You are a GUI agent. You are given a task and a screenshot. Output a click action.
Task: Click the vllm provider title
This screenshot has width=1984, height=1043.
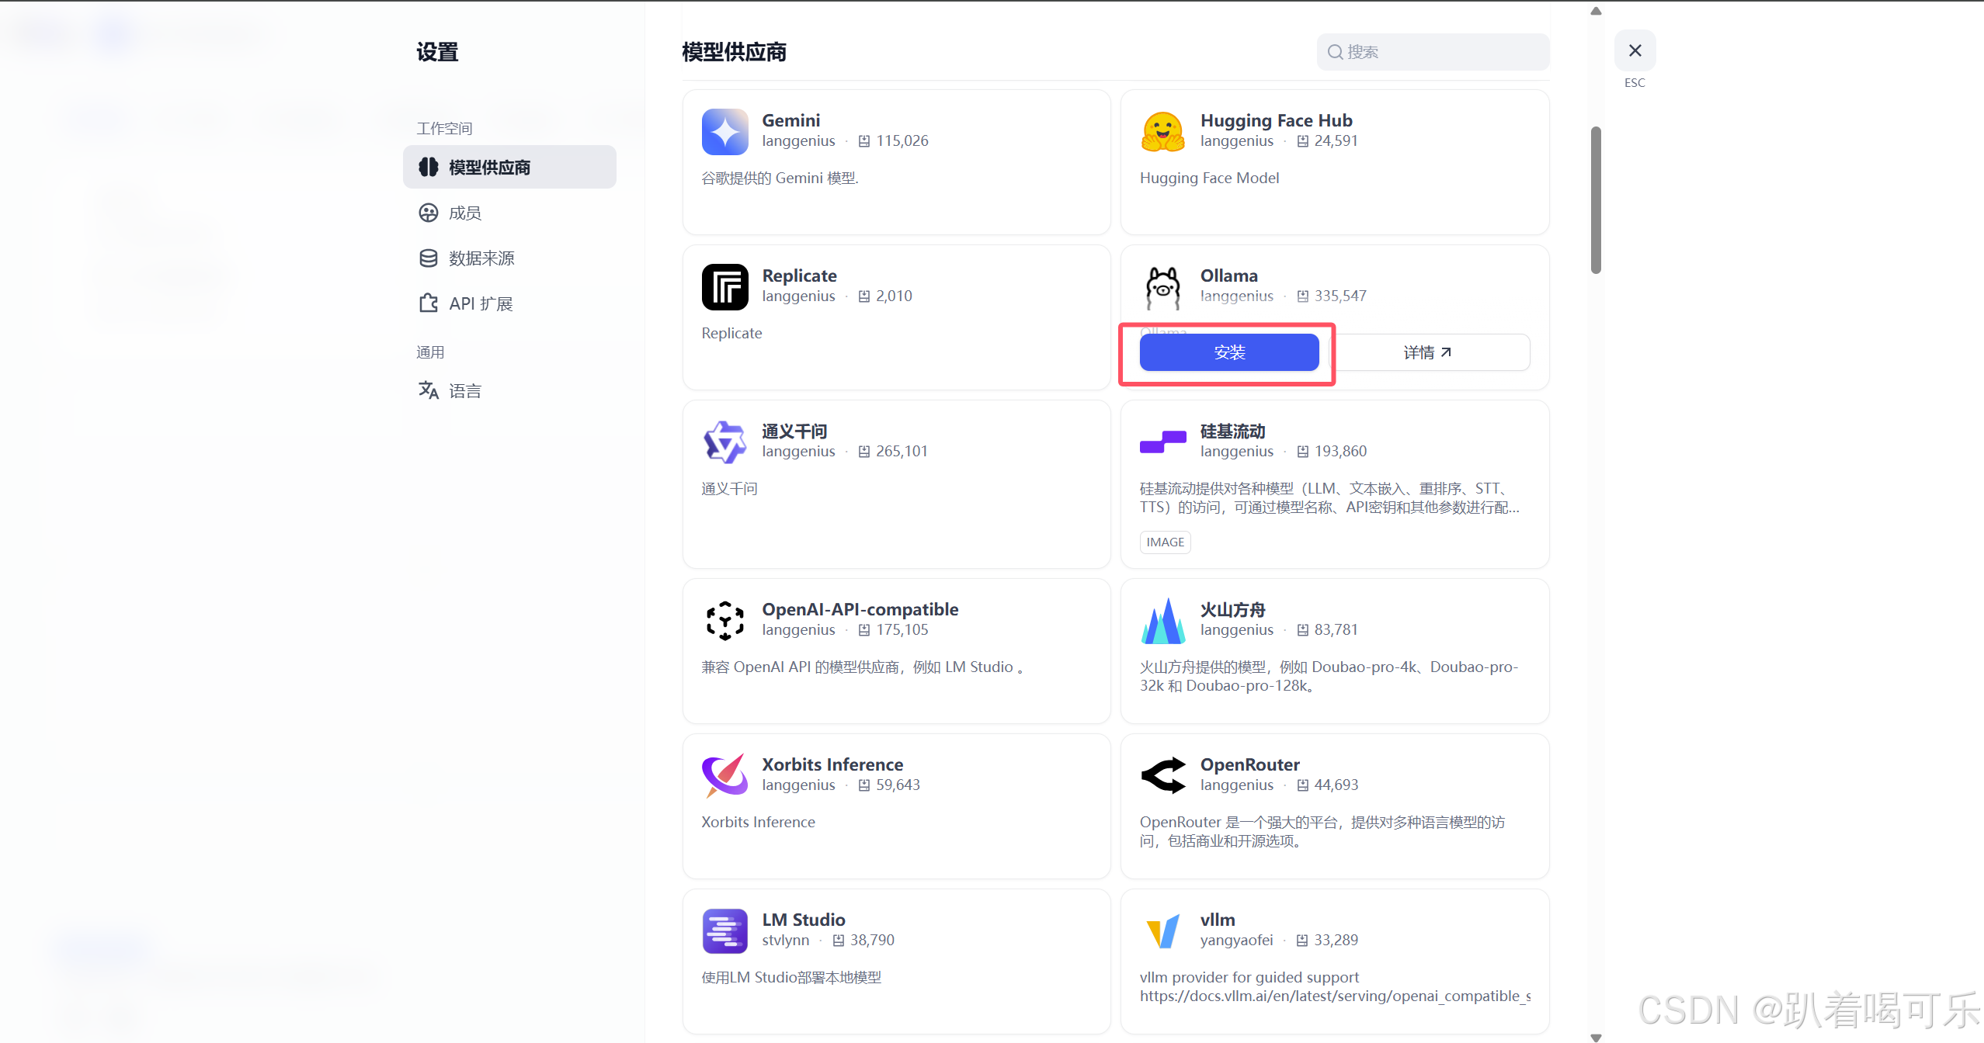[1217, 920]
